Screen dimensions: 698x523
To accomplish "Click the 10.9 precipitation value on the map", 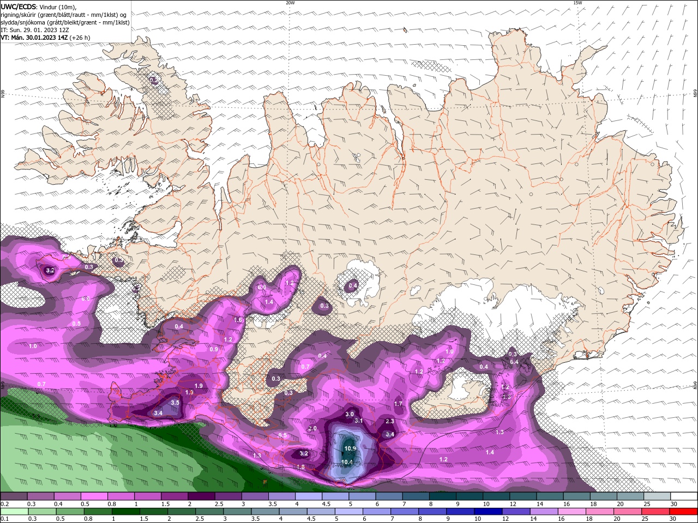I will click(350, 449).
